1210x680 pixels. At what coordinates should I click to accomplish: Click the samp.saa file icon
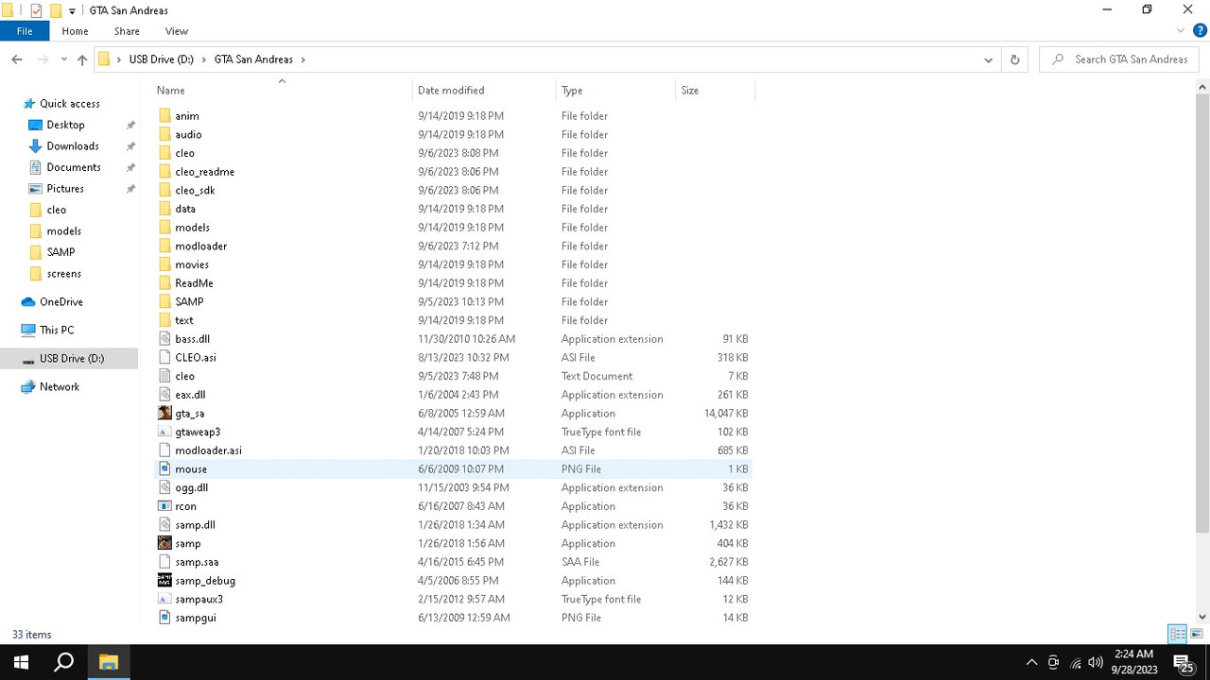point(164,562)
